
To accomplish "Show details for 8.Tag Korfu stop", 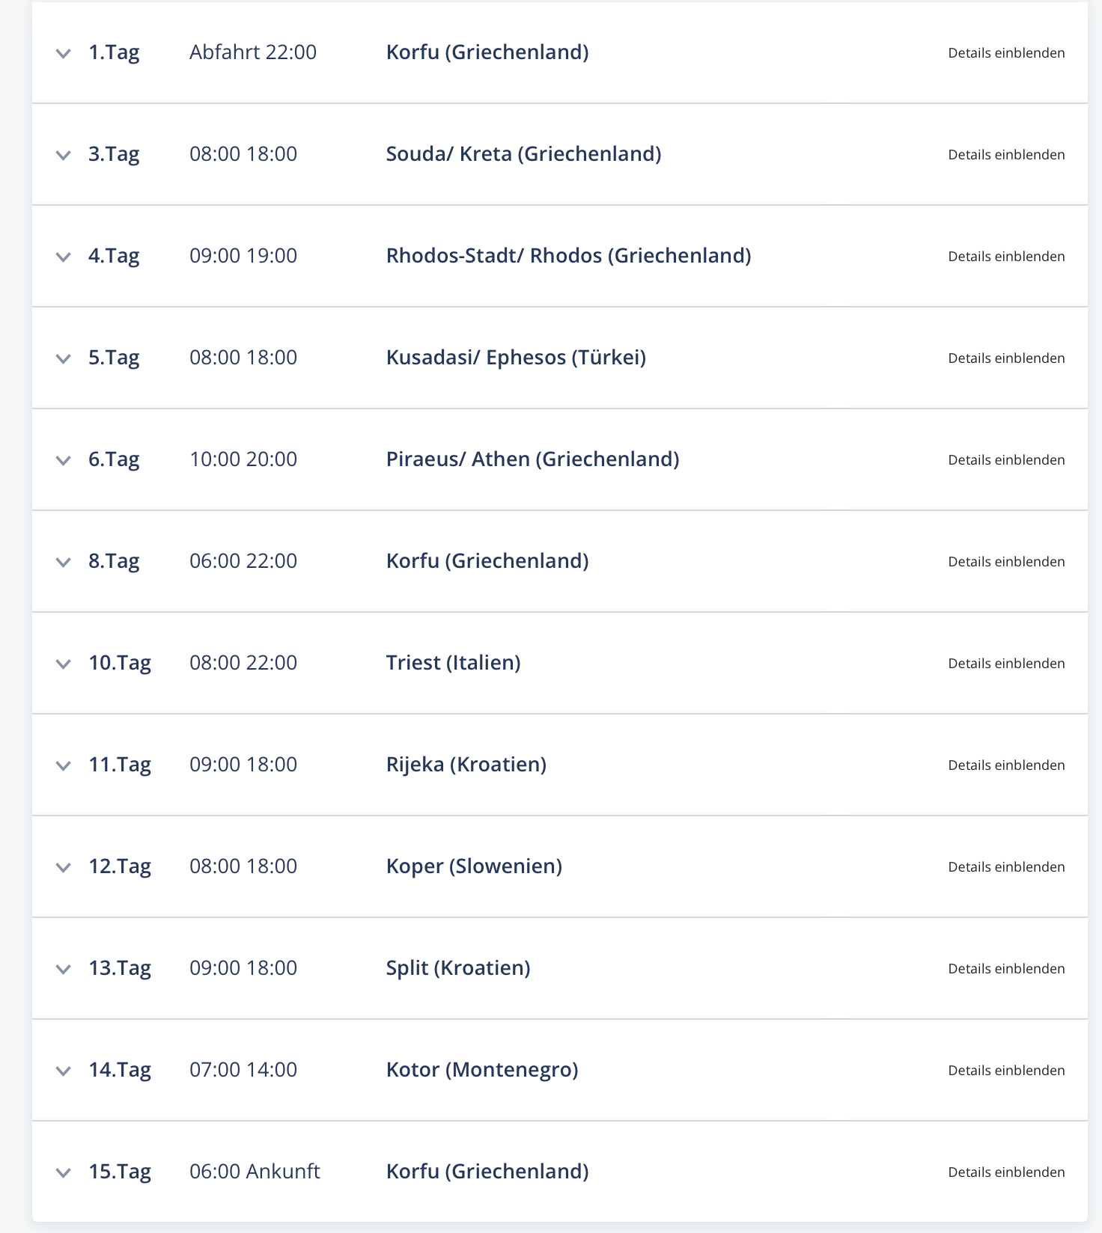I will pos(1006,562).
